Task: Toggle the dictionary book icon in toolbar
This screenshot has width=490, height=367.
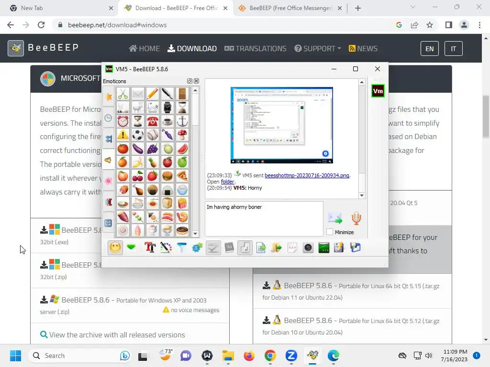Action: 229,248
